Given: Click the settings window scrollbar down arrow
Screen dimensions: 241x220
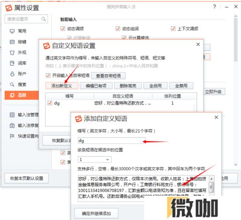Looking at the screenshot, I should pos(236,165).
